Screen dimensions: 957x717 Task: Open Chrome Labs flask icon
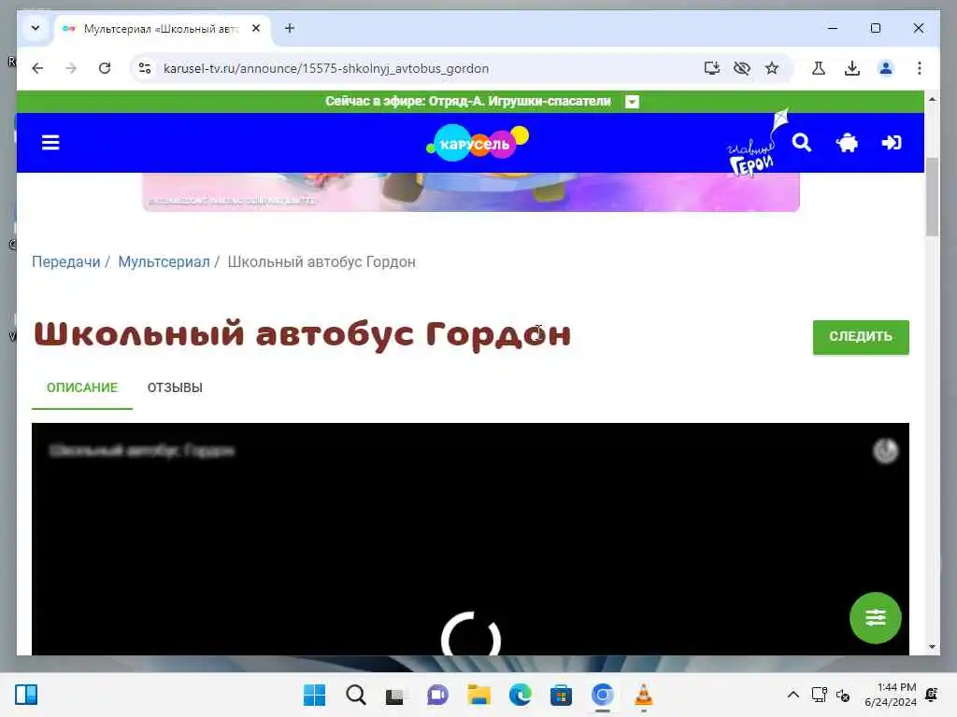[x=819, y=68]
